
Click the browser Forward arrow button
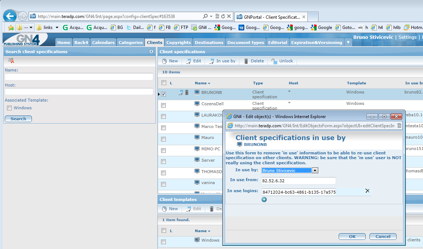coord(23,16)
